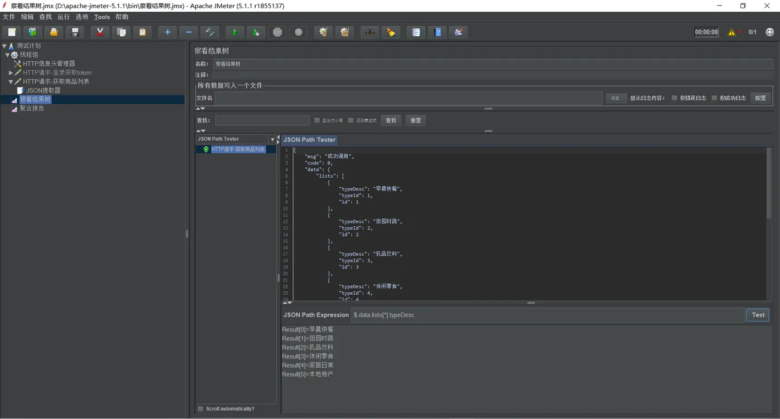780x419 pixels.
Task: Click the Result[0]=早晨快餐 line
Action: (x=308, y=330)
